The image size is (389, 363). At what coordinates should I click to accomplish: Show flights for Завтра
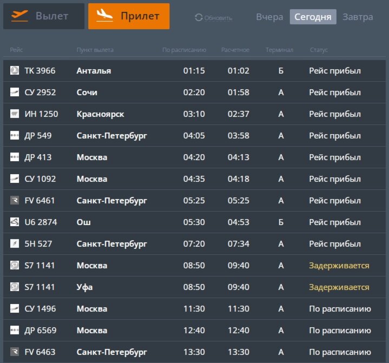[358, 17]
